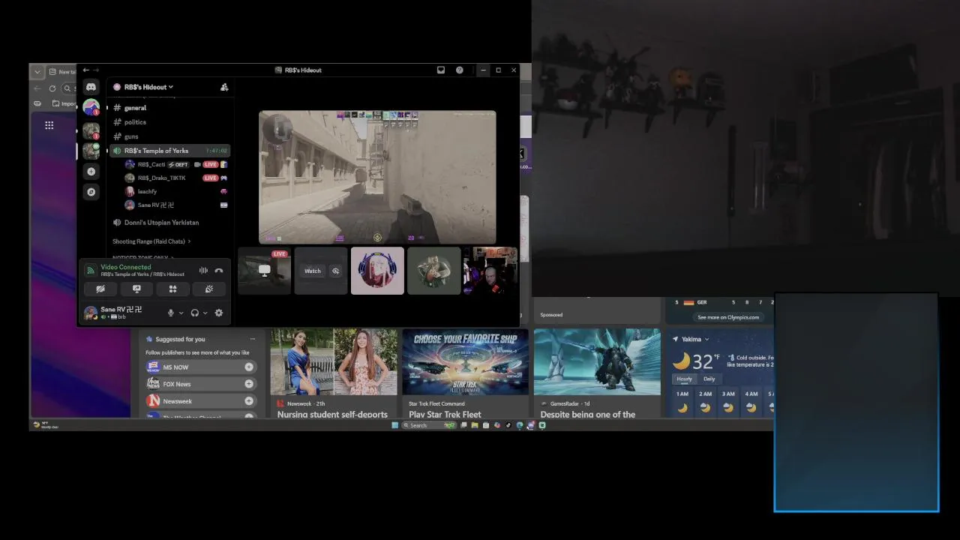
Task: Click the Watch stream button
Action: click(x=313, y=271)
